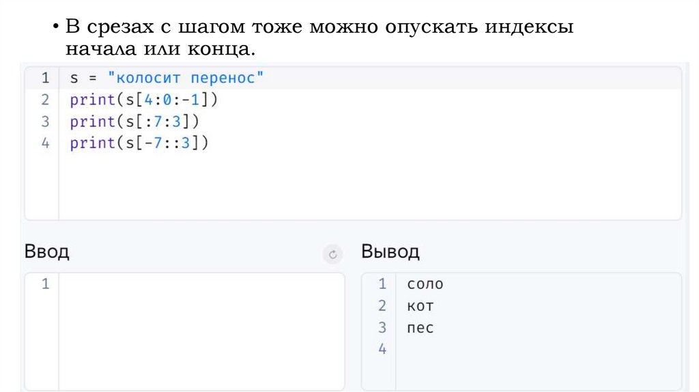
Task: Select the output line "кот"
Action: tap(420, 306)
